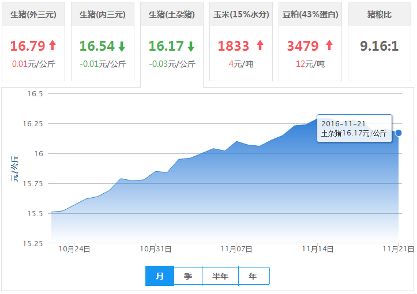The height and width of the screenshot is (294, 417).
Task: Click the y-axis label 15.5
Action: point(35,213)
